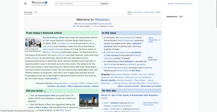The width and height of the screenshot is (217, 112).
Task: Open the hamburger main menu
Action: (25, 4)
